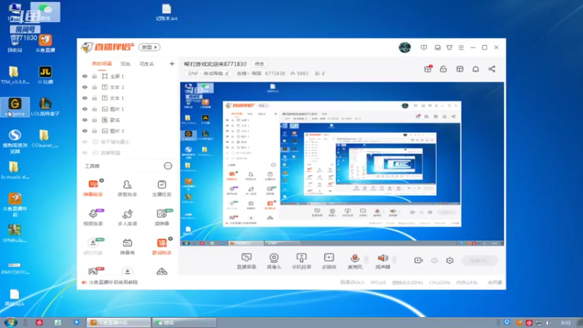Select the 地下城与勇士 scene row
Image resolution: width=583 pixels, height=328 pixels.
tap(128, 142)
